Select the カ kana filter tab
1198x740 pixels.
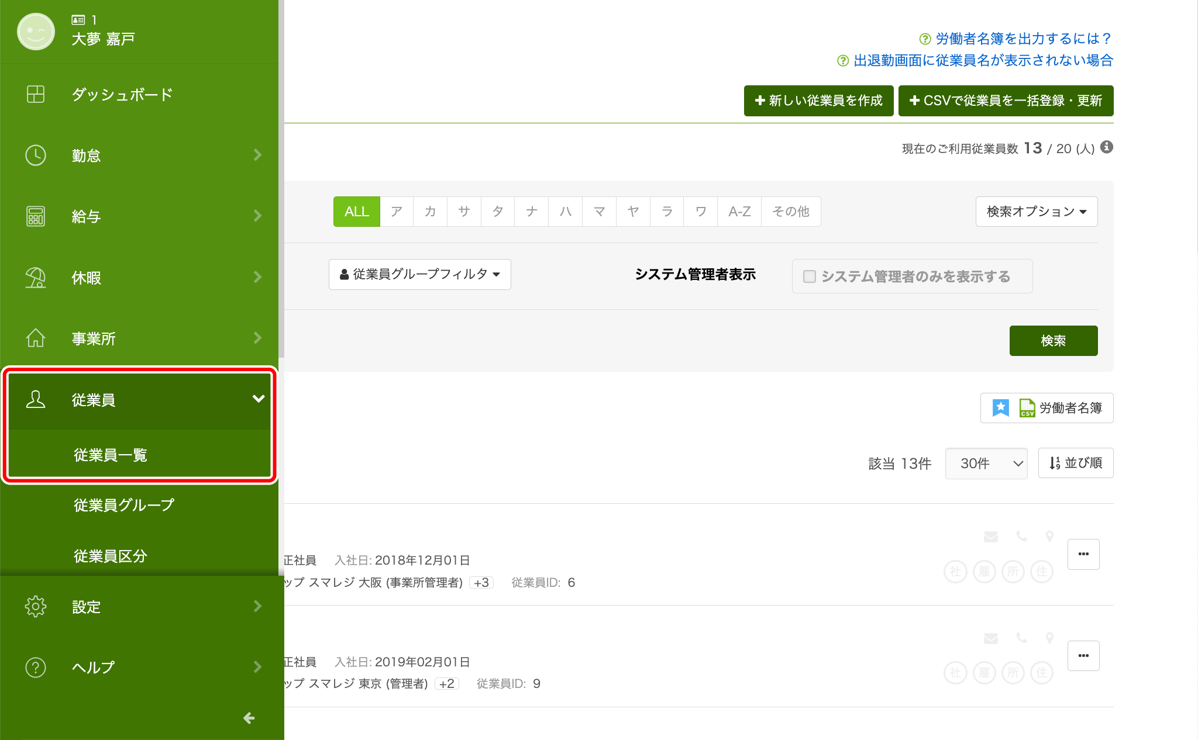click(431, 212)
